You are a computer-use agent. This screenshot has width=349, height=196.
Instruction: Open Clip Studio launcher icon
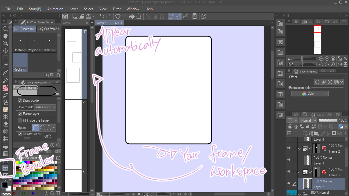(x=65, y=17)
